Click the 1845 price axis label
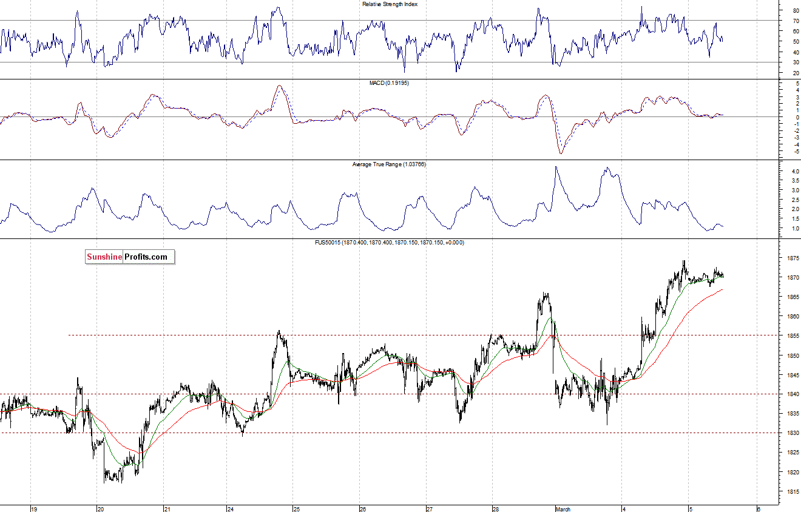Screen dimensions: 801x512 [x=793, y=375]
